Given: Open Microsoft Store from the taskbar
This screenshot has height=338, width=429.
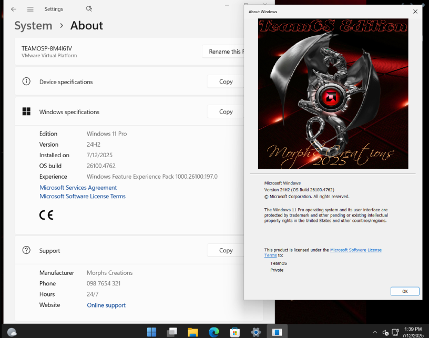Looking at the screenshot, I should (x=235, y=332).
